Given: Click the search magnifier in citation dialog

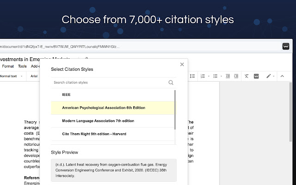Looking at the screenshot, I should point(171,82).
